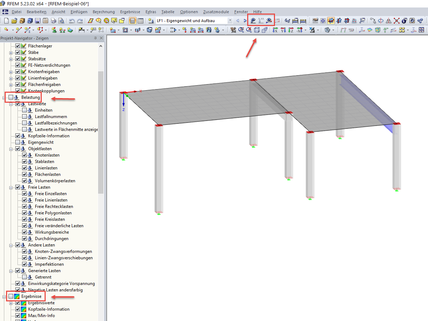Collapse the Generierte Lasten tree node
Screen dimensions: 428x321
coord(11,271)
